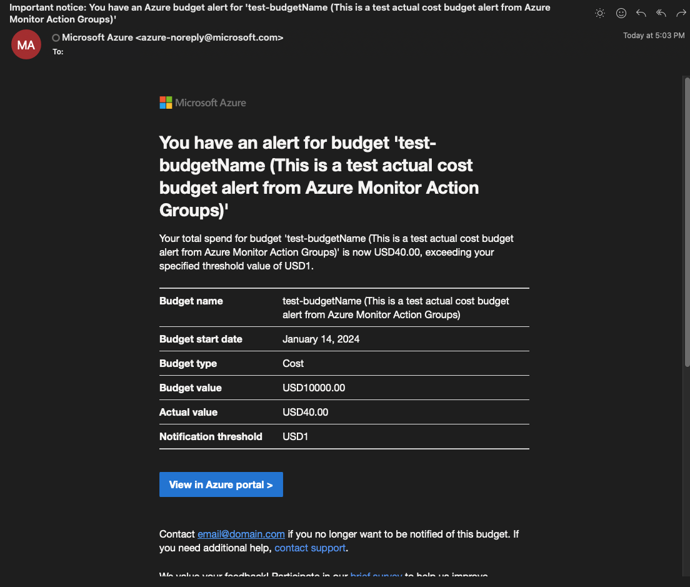Click the Forward arrow icon
The image size is (690, 587).
coord(681,13)
